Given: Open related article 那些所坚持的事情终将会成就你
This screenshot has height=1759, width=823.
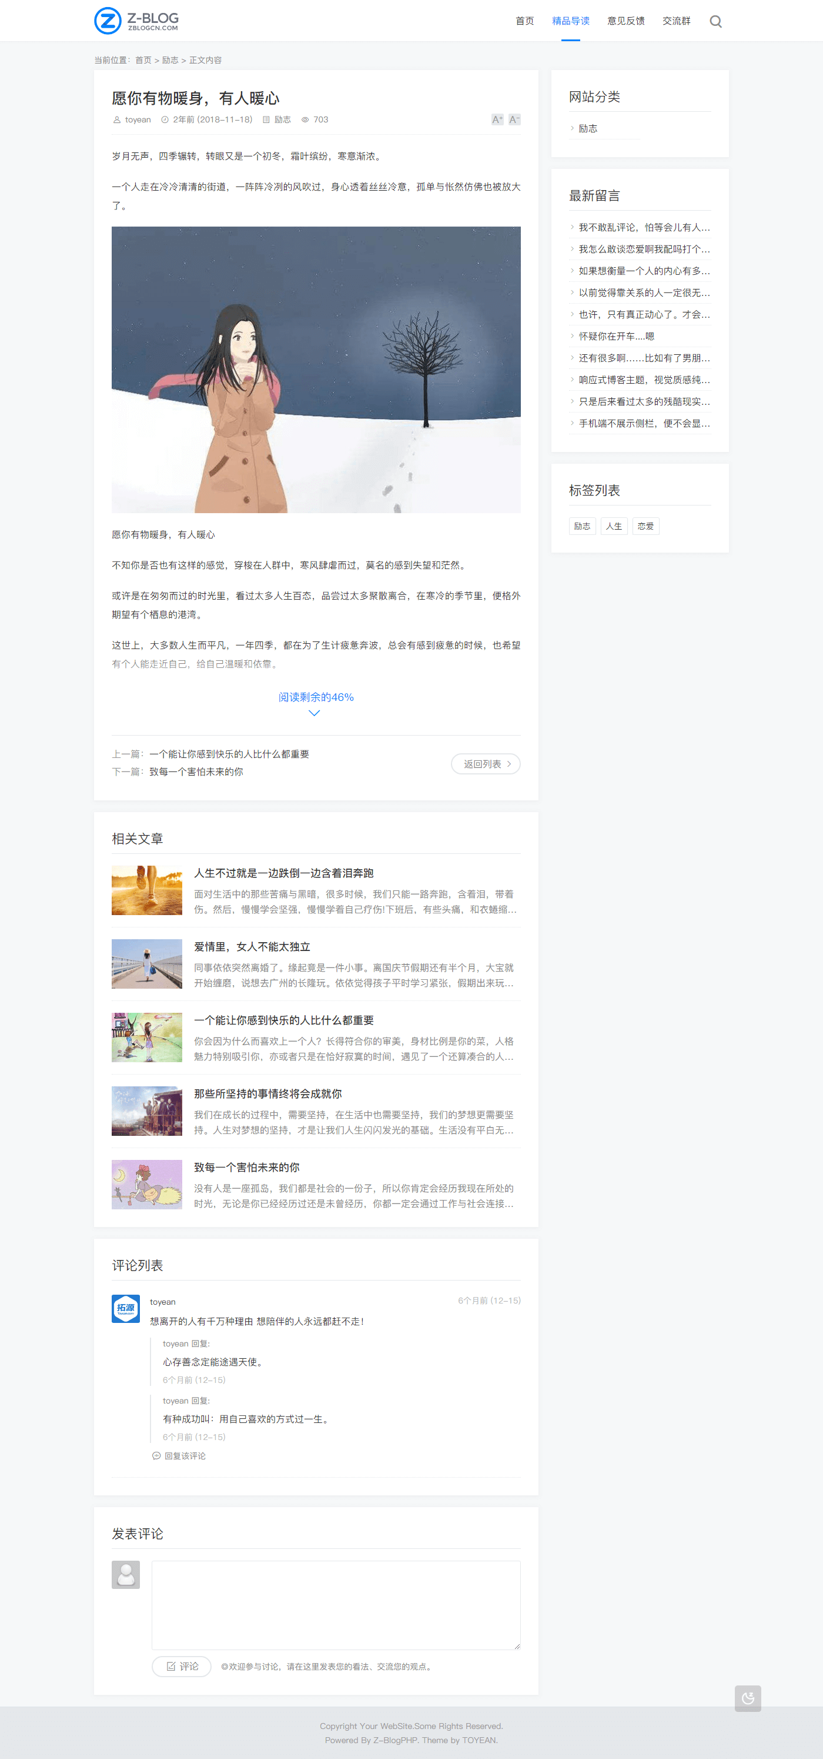Looking at the screenshot, I should (x=268, y=1094).
